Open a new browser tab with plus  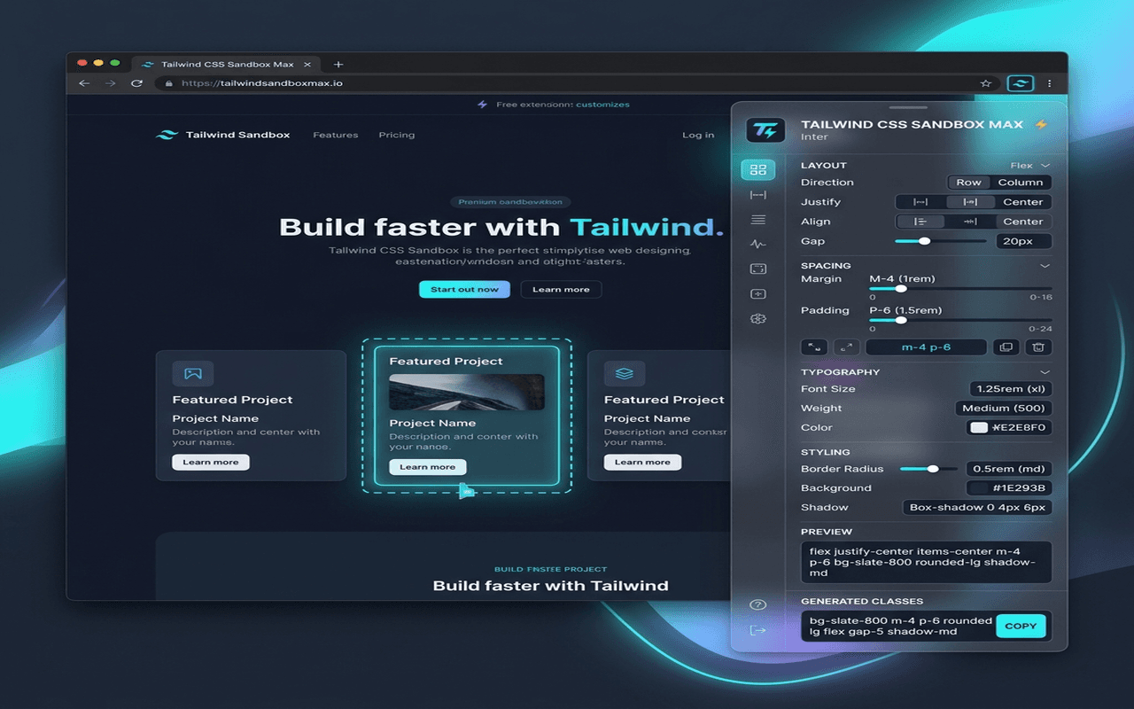pos(338,65)
